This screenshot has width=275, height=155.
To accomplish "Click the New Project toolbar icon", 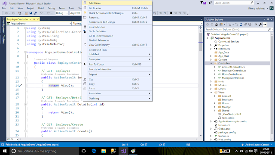I will click(19, 13).
